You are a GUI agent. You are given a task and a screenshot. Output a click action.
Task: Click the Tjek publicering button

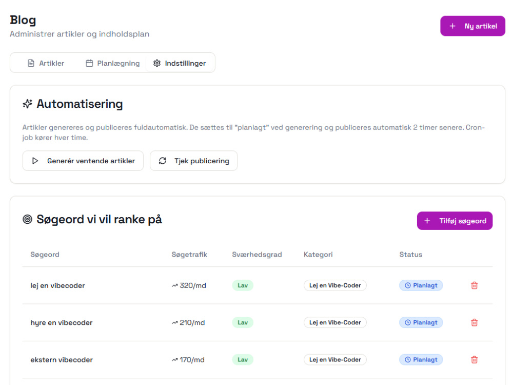click(x=194, y=161)
